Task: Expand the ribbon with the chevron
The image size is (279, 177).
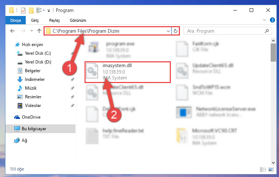Action: point(264,20)
